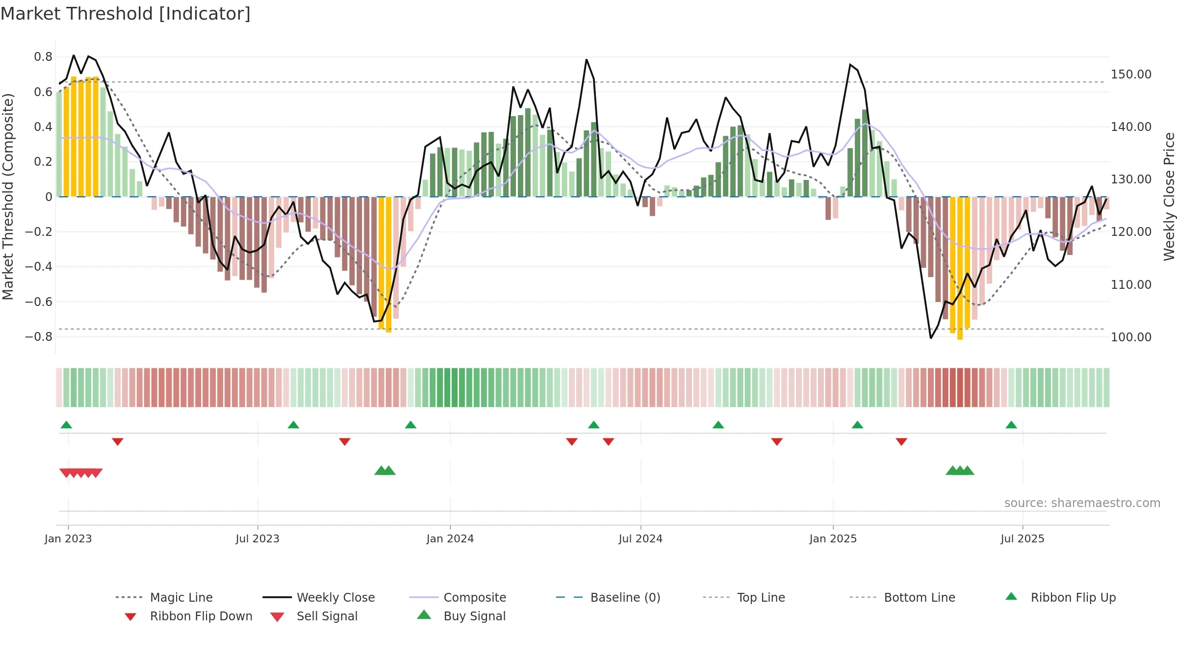Toggle the Bottom Line legend entry
Screen dimensions: 1177x662
click(x=902, y=597)
